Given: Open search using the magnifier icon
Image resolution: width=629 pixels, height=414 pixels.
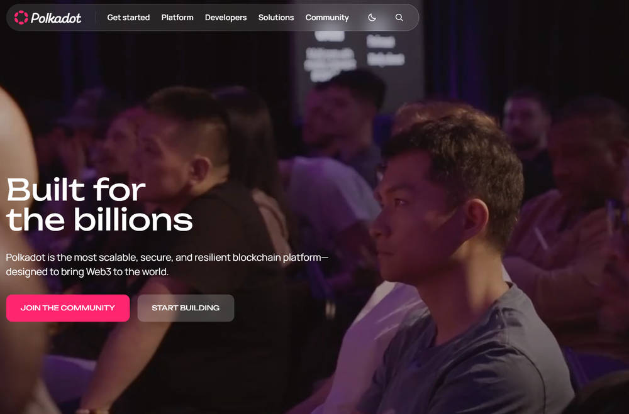Looking at the screenshot, I should click(x=399, y=18).
